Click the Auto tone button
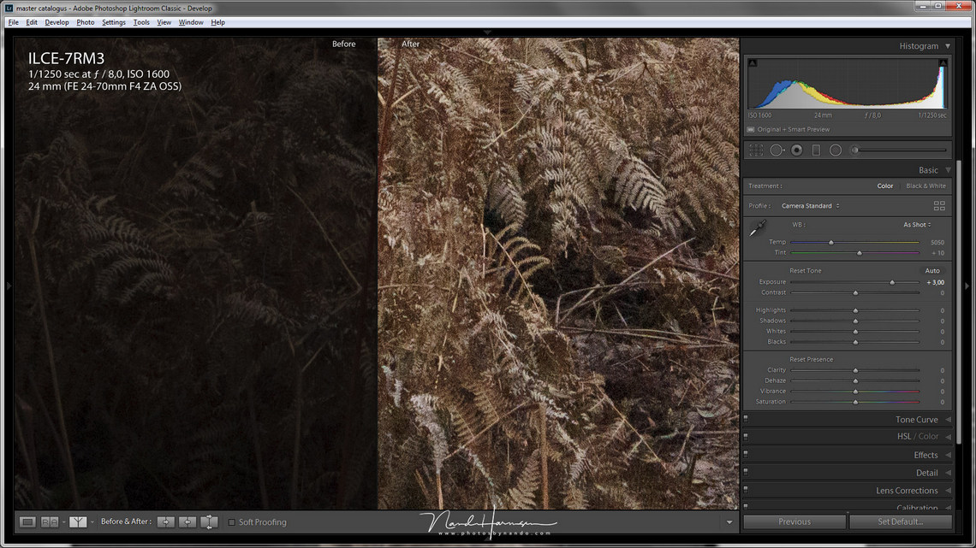976x548 pixels. coord(931,270)
